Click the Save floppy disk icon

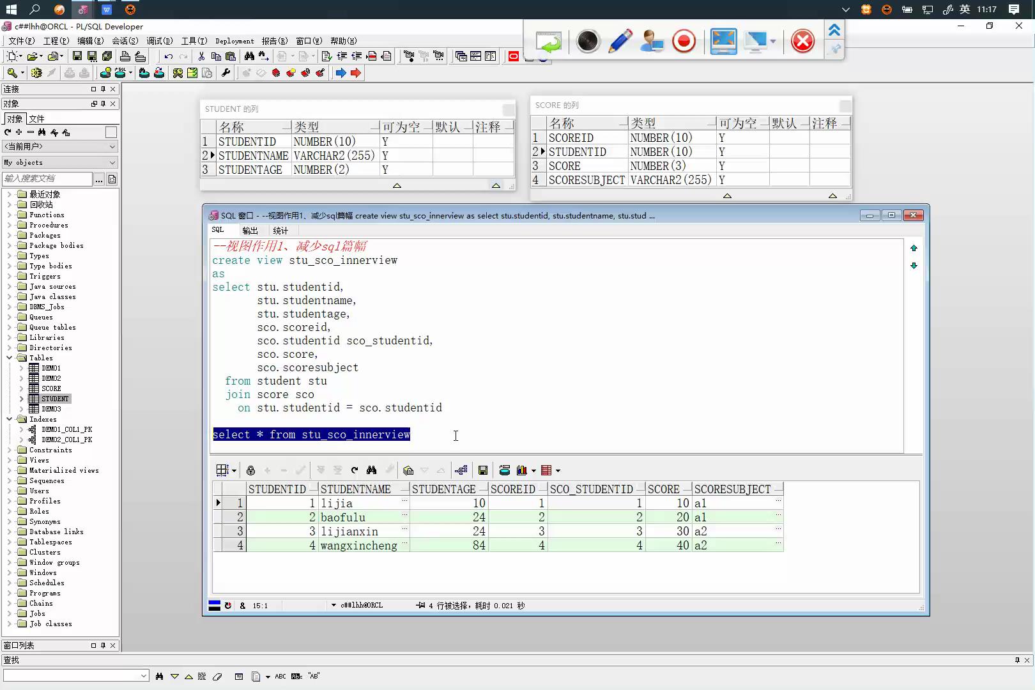click(77, 56)
